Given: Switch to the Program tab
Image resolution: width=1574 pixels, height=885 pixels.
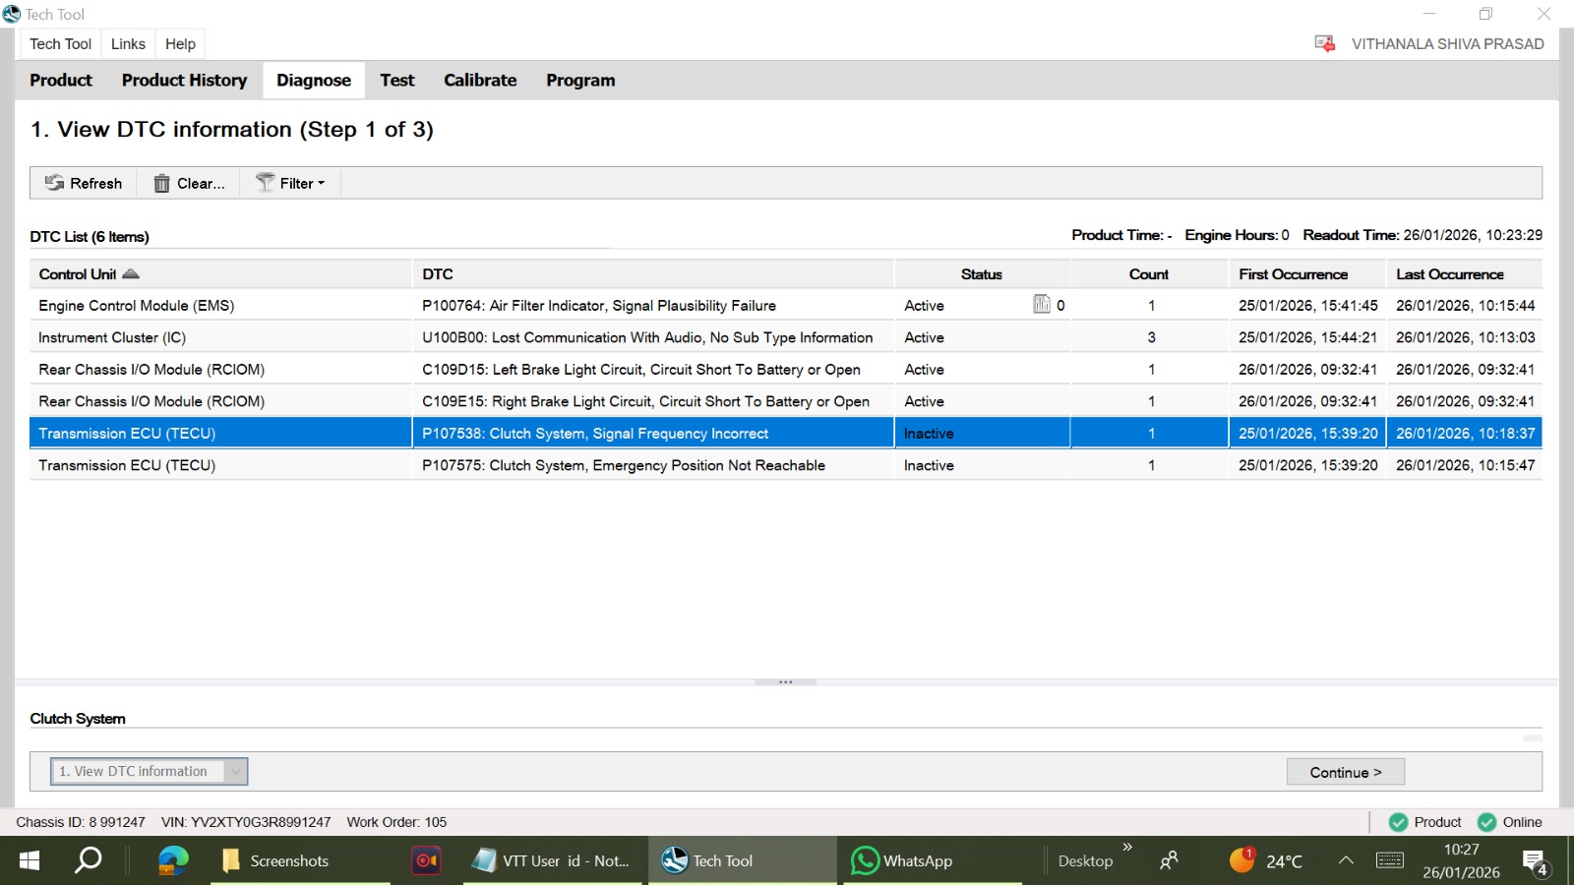Looking at the screenshot, I should pyautogui.click(x=580, y=81).
